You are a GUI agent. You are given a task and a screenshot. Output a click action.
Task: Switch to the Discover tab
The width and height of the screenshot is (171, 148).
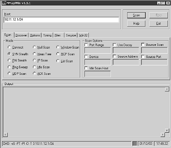pos(21,35)
